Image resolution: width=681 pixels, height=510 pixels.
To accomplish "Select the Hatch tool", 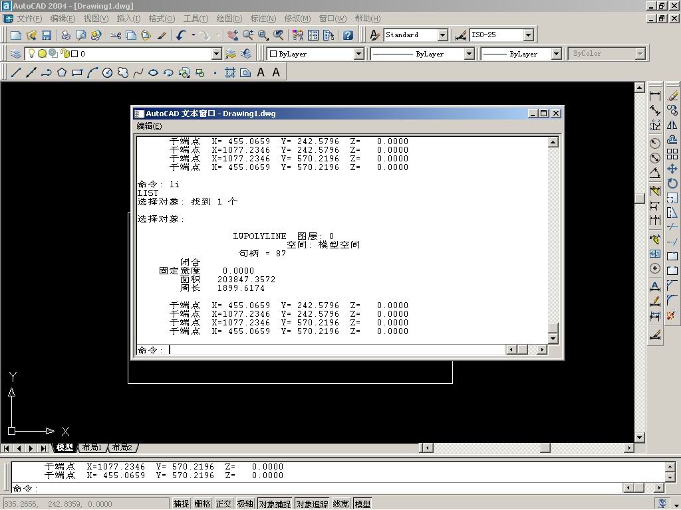I will pyautogui.click(x=229, y=72).
